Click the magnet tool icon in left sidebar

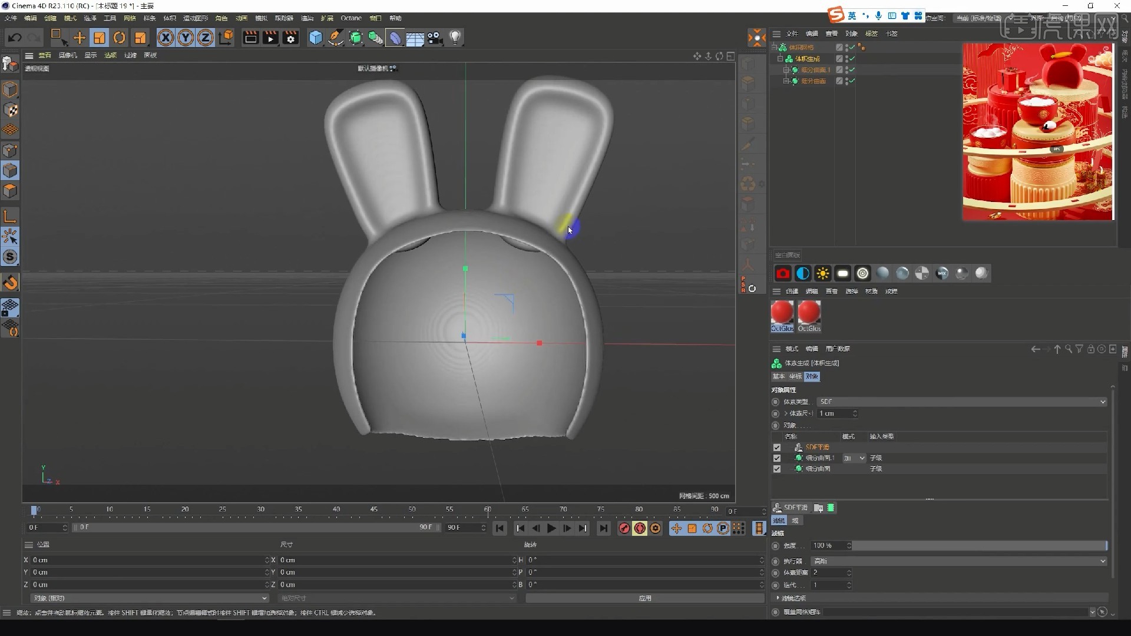pos(10,283)
